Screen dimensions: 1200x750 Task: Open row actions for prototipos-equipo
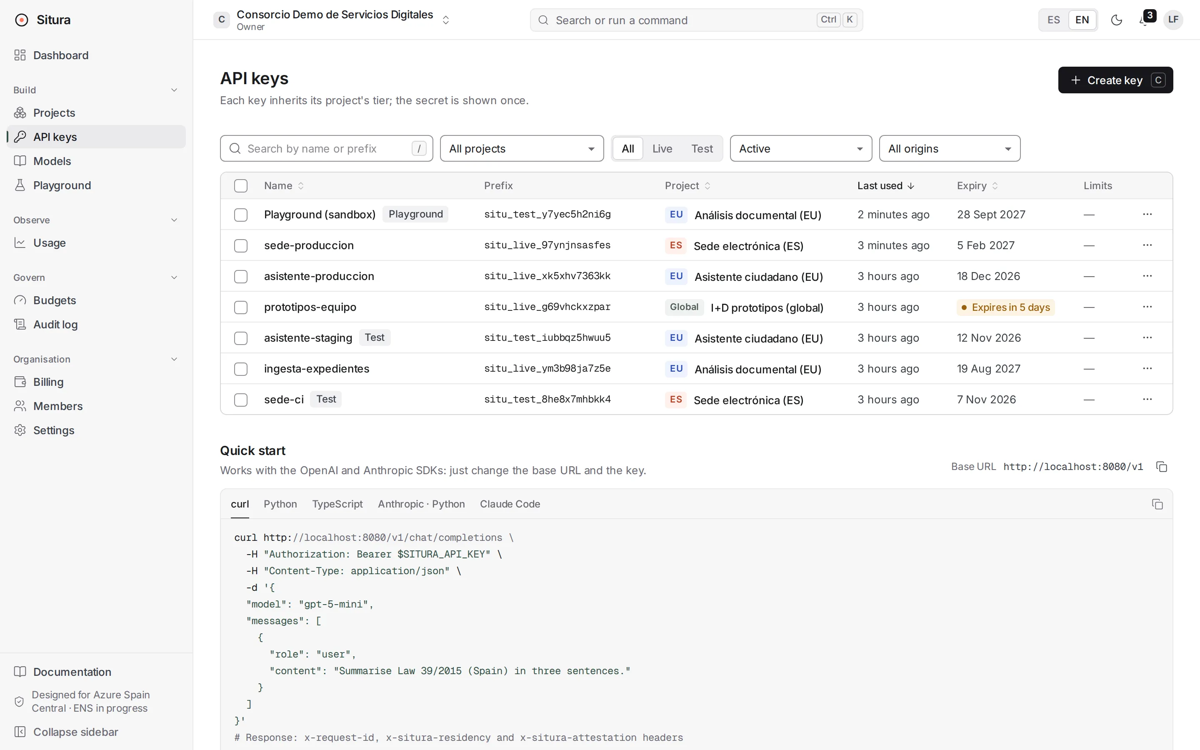[x=1147, y=307]
